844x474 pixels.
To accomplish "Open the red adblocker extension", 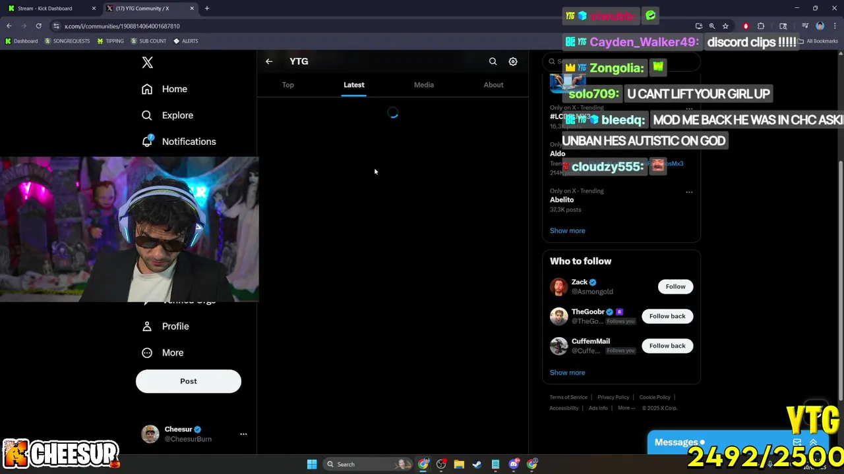I will click(x=746, y=26).
